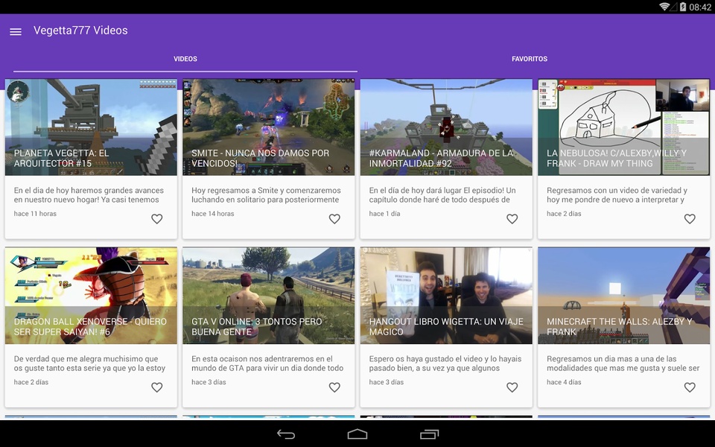The image size is (715, 447).
Task: Click the 'hace 1 día' timestamp
Action: 384,214
